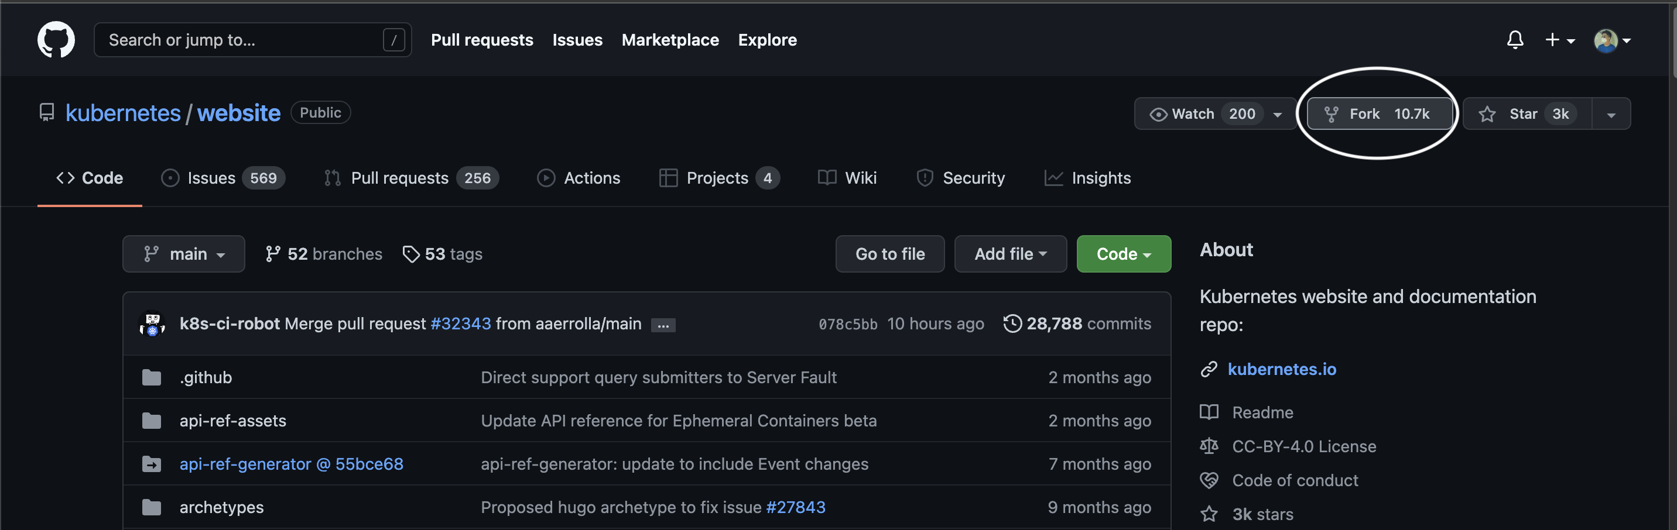Click the Watch count 200 badge
The image size is (1677, 530).
(1241, 114)
